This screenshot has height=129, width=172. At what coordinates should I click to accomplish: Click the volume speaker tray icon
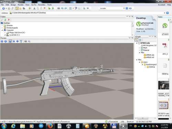146,126
